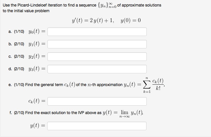Screen dimensions: 211x137
Task: Click the differential equation y'(t) = 2y(t) + 1
Action: 93,20
